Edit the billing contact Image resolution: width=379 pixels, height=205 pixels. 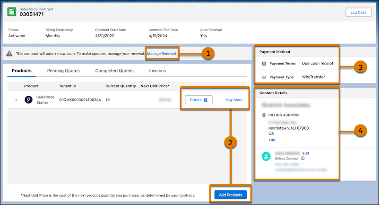pos(306,153)
